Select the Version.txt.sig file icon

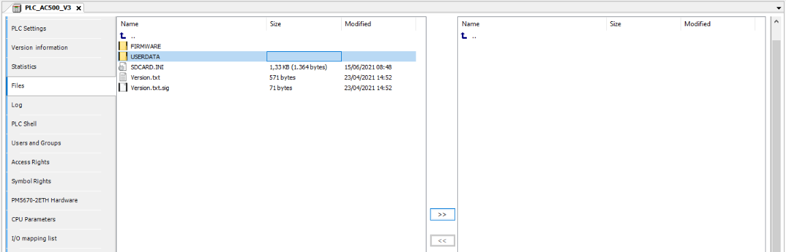click(123, 87)
